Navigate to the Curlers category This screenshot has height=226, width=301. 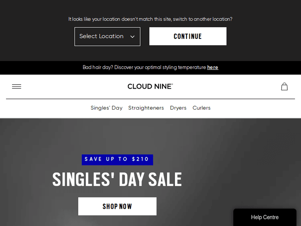[201, 108]
